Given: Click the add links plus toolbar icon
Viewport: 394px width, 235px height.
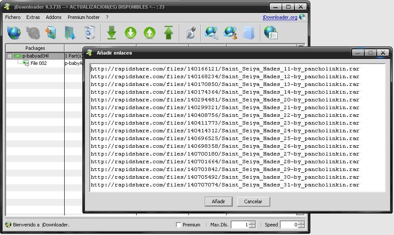Looking at the screenshot, I should point(51,33).
